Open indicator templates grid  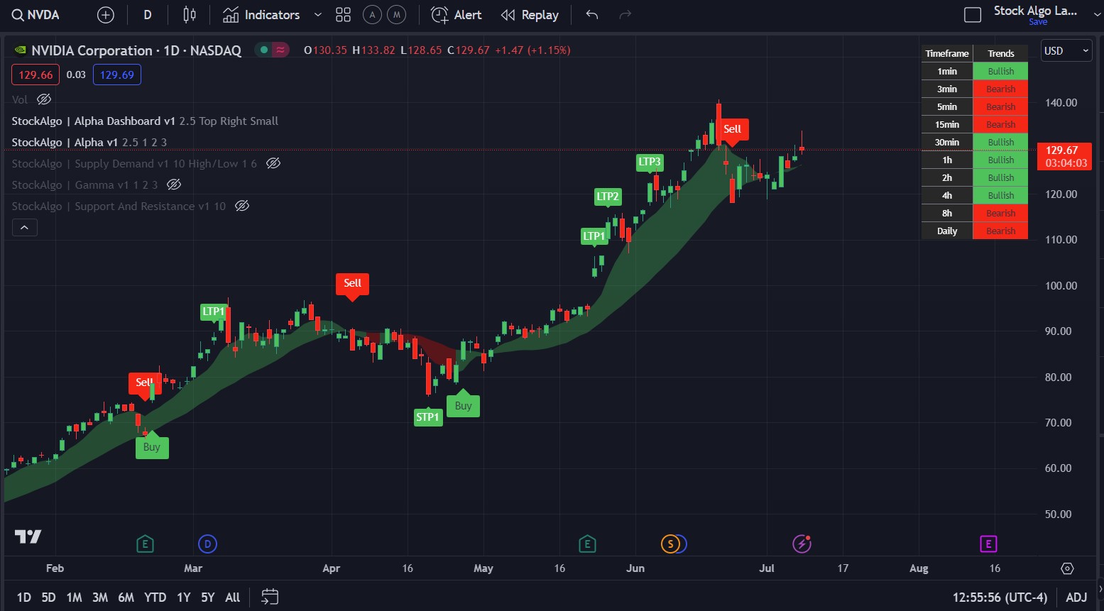[344, 15]
